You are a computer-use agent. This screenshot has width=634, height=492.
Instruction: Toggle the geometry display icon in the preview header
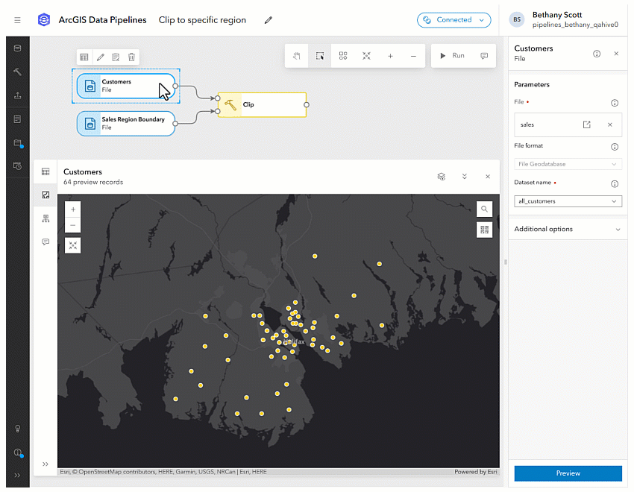coord(441,177)
